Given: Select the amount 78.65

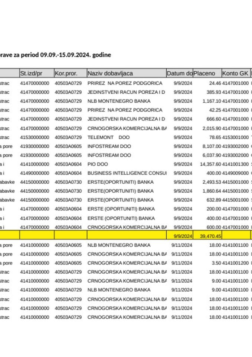Looking at the screenshot, I should [215, 137].
